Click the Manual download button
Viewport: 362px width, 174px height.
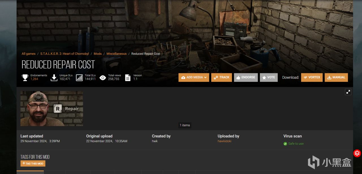coord(336,78)
